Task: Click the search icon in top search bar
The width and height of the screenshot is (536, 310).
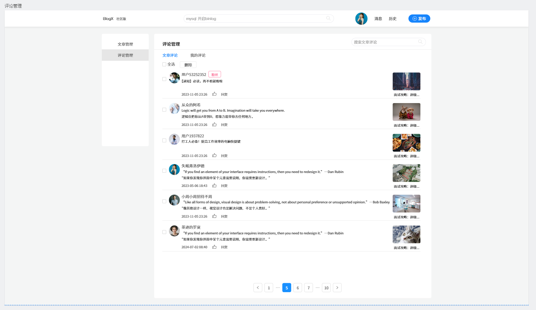Action: click(x=328, y=19)
